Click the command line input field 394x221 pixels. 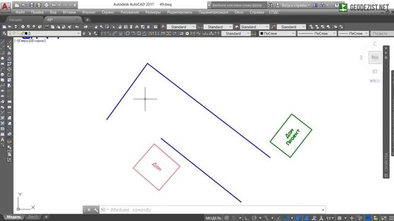tap(210, 210)
